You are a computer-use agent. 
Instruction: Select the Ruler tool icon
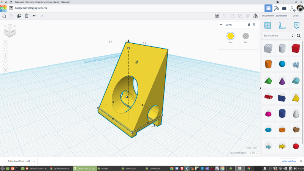pyautogui.click(x=282, y=25)
